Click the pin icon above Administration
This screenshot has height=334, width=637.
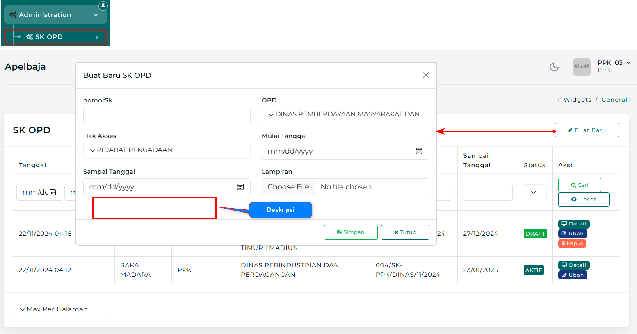point(103,6)
